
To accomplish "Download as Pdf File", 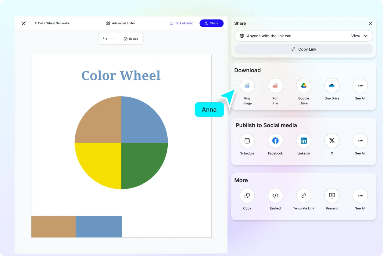I will pyautogui.click(x=275, y=86).
